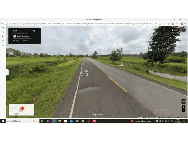Click the blue link to see more dates
The image size is (188, 141).
(x=26, y=41)
